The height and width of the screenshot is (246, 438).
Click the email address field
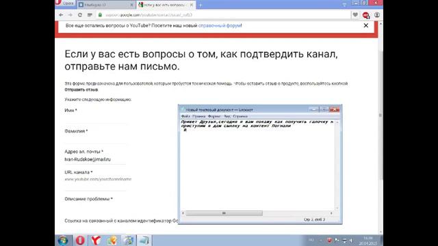pyautogui.click(x=95, y=159)
